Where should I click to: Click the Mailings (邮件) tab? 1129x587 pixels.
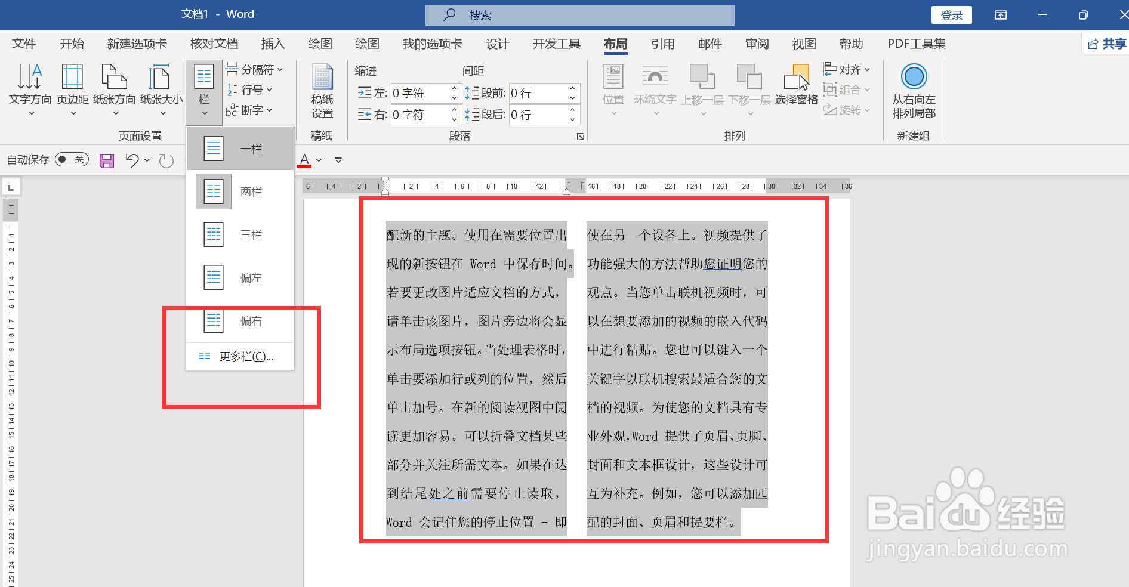click(710, 44)
